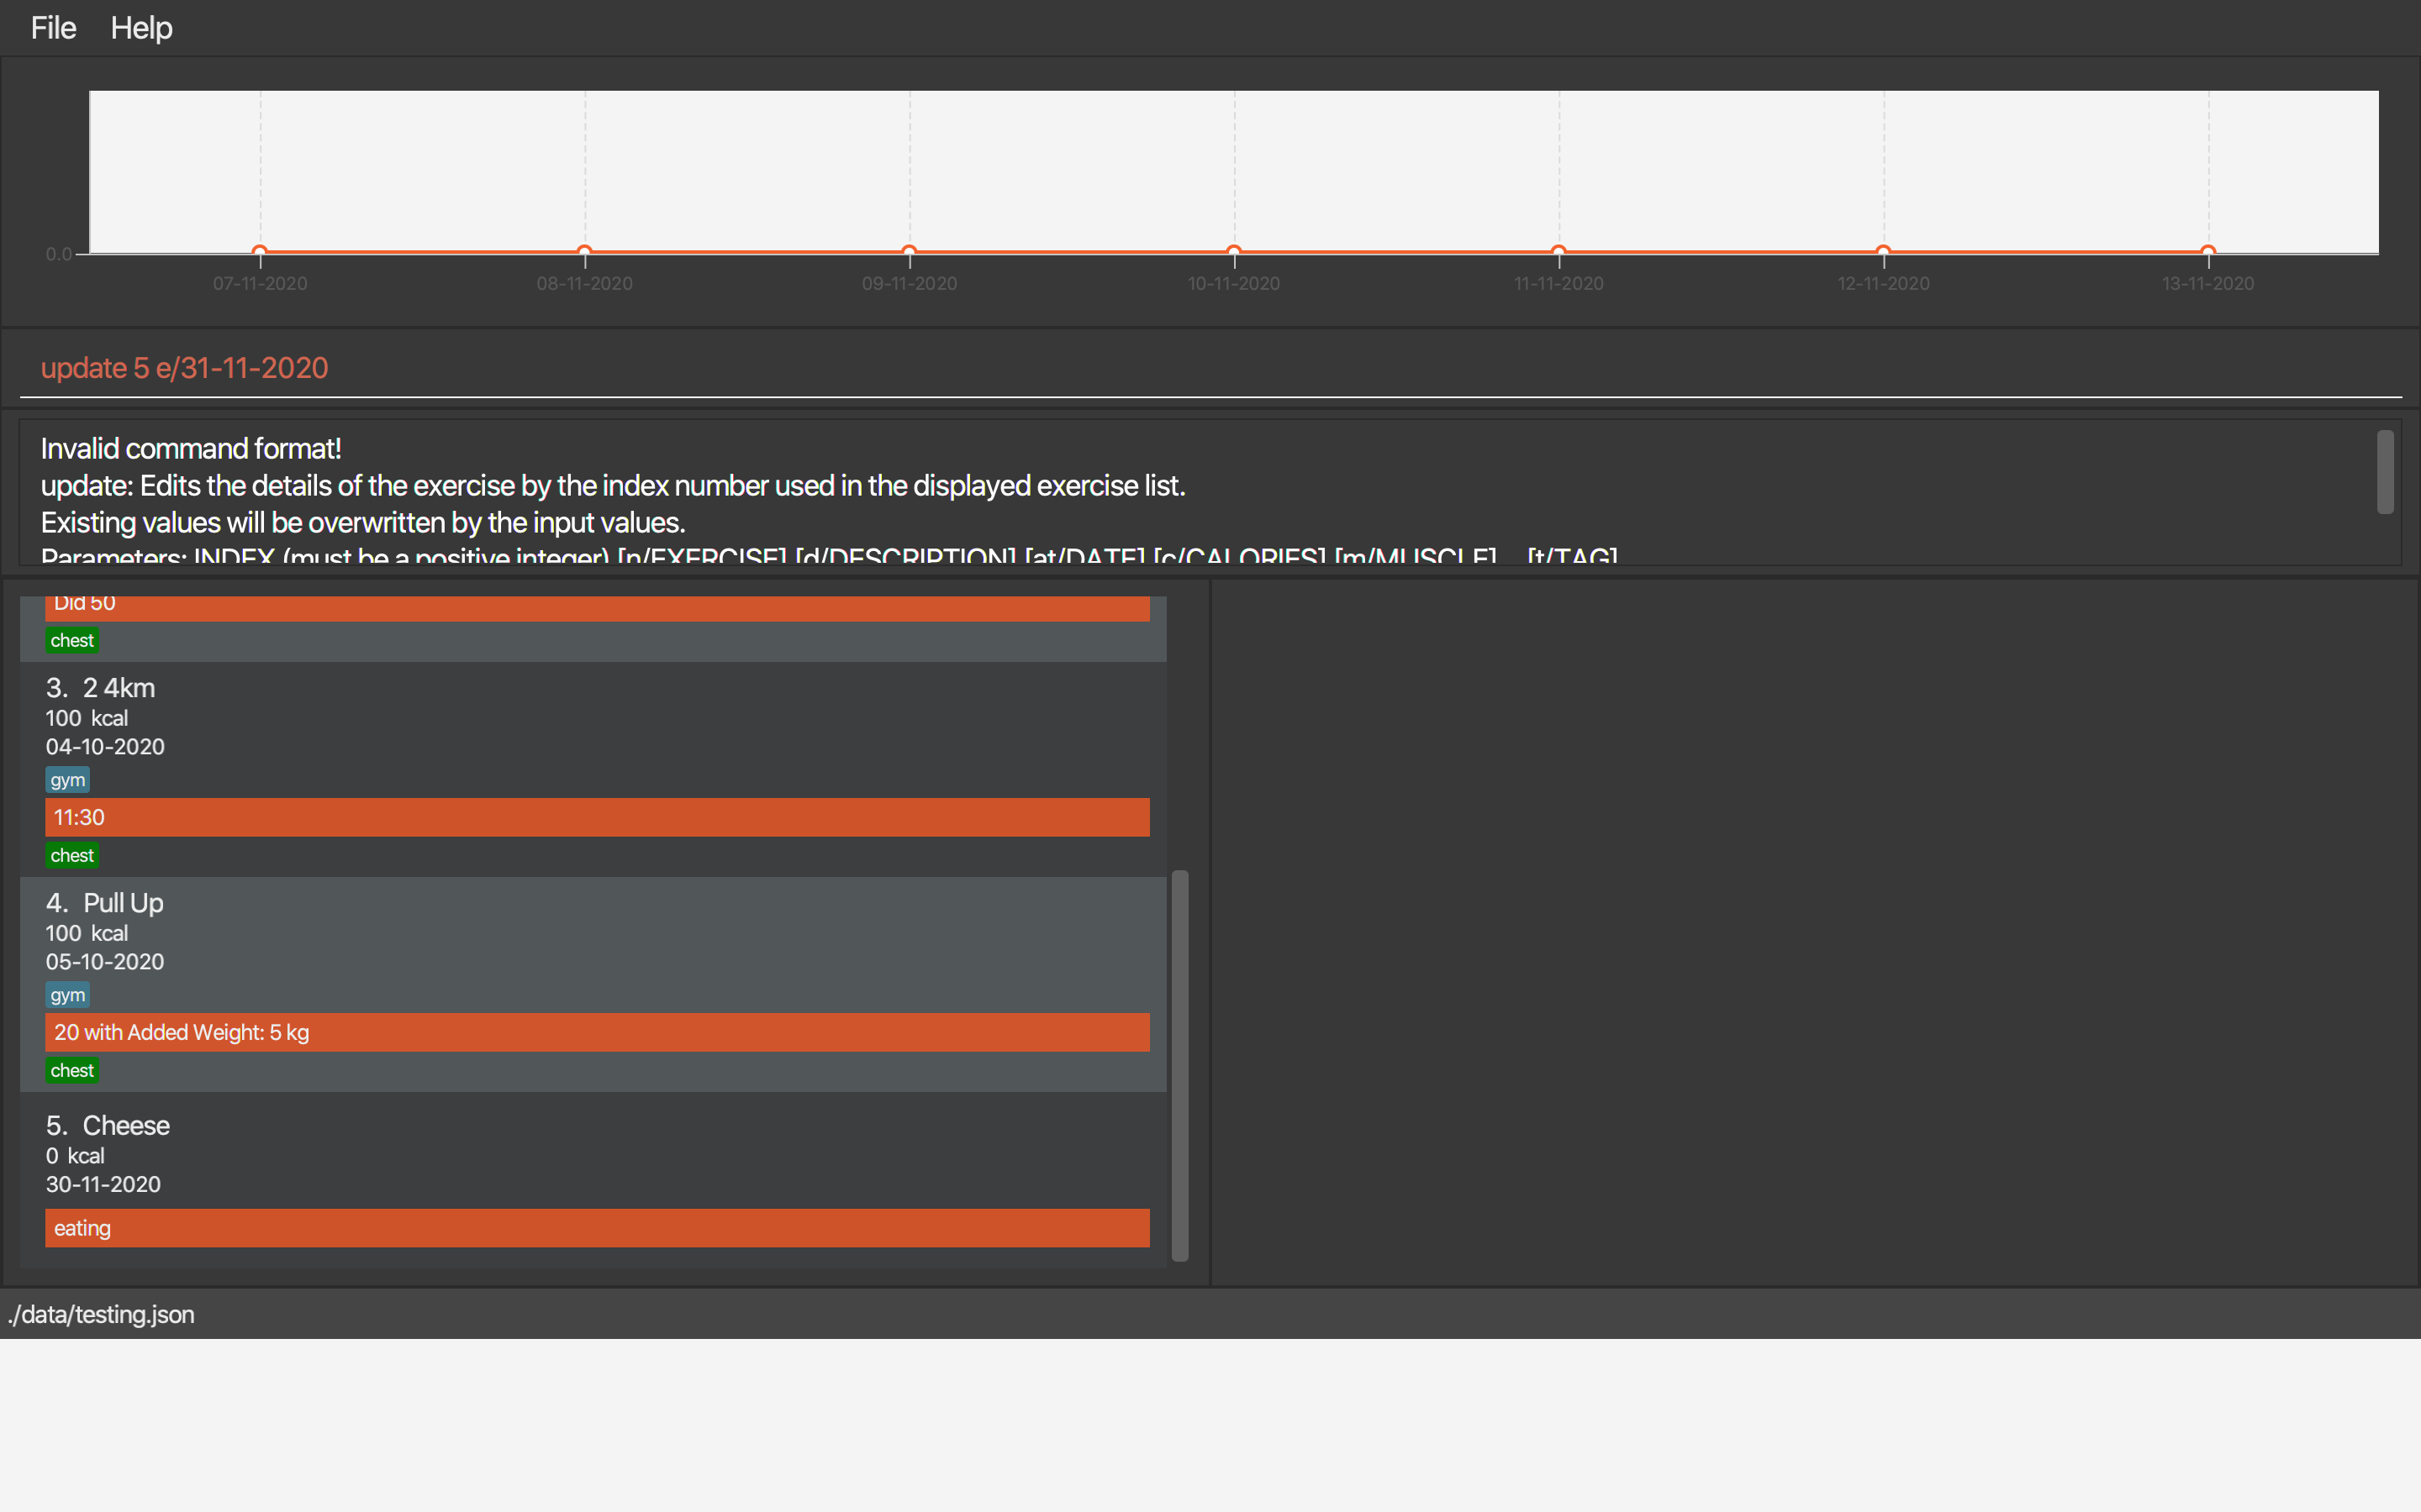
Task: Click the chart data point for 10-11-2020
Action: (1233, 251)
